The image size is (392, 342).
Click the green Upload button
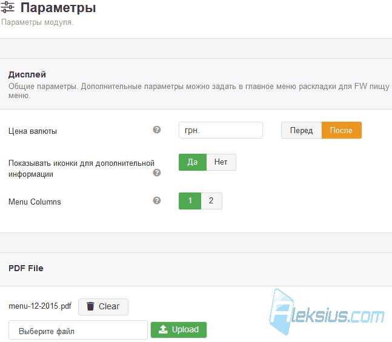pos(179,330)
